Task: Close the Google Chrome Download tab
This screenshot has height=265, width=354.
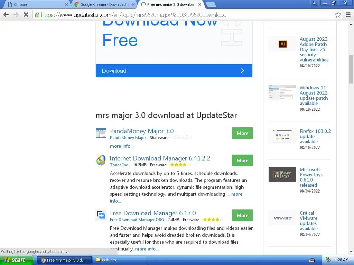Action: coord(133,4)
